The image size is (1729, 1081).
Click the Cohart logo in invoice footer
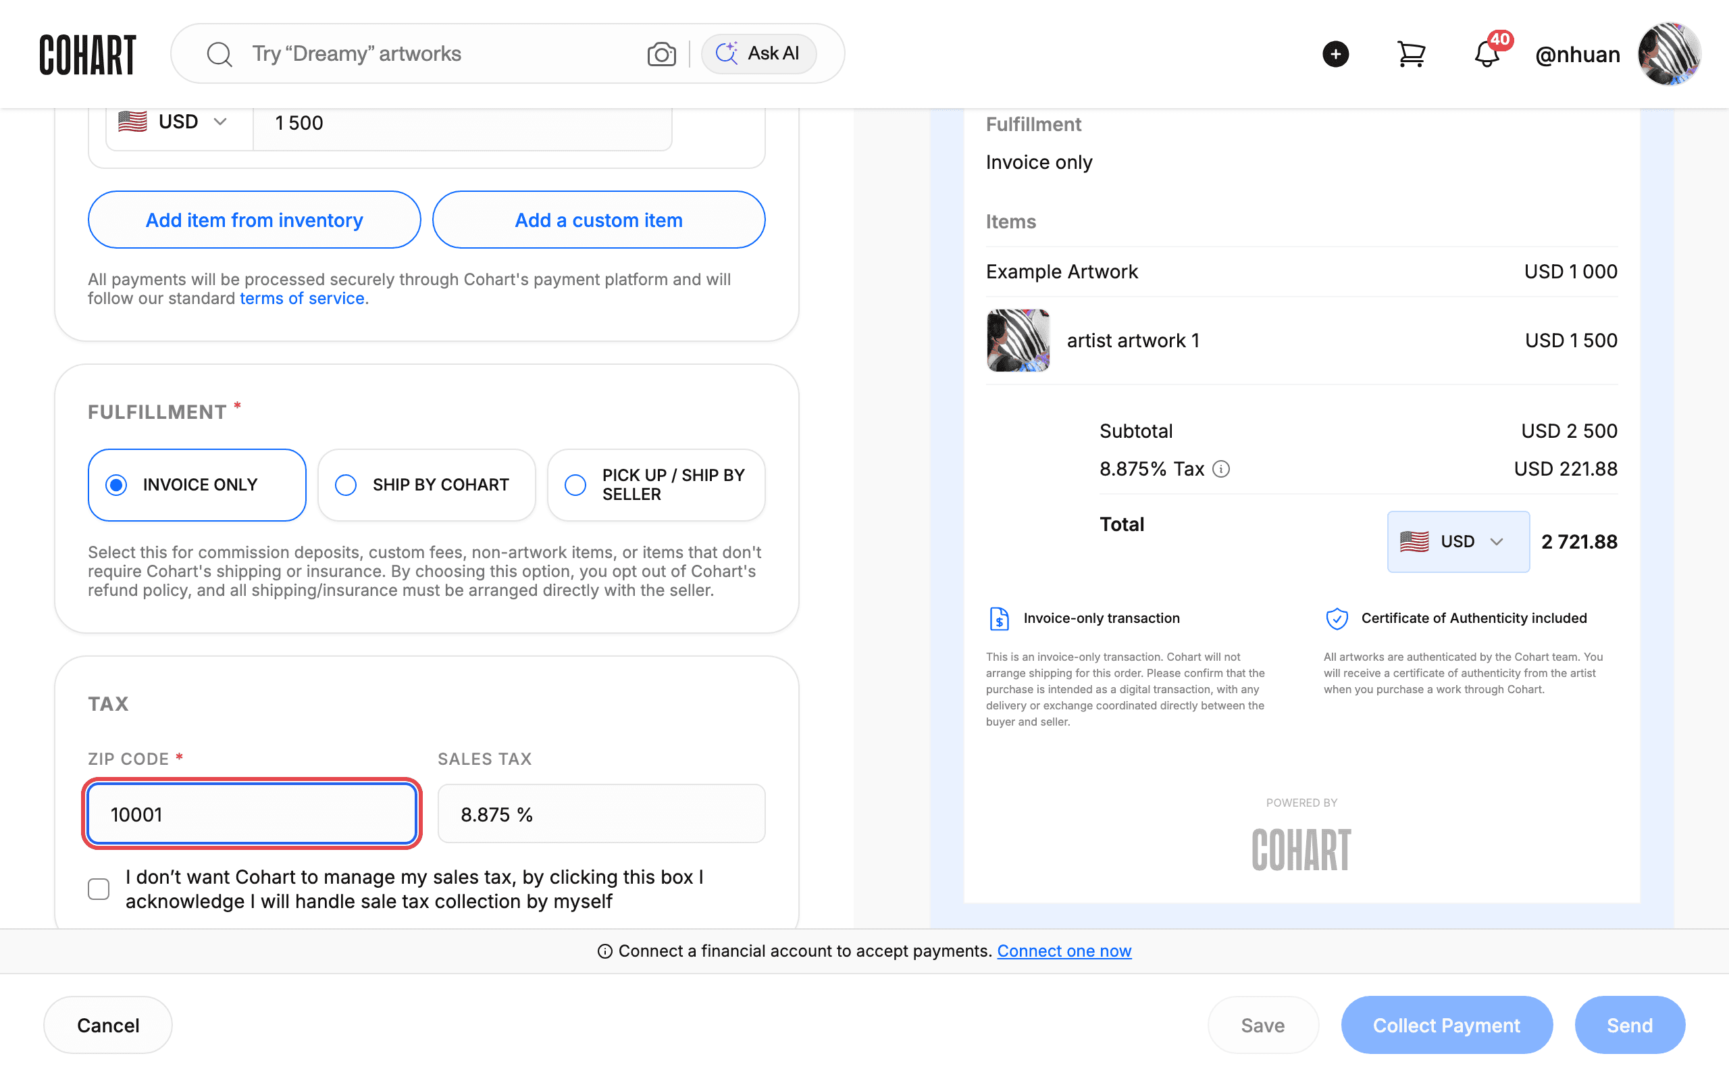[1301, 850]
